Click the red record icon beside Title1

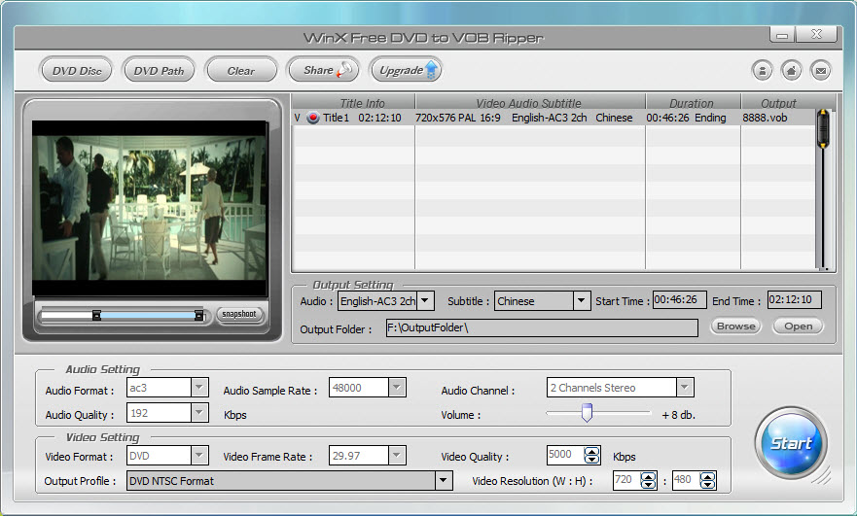pos(312,118)
